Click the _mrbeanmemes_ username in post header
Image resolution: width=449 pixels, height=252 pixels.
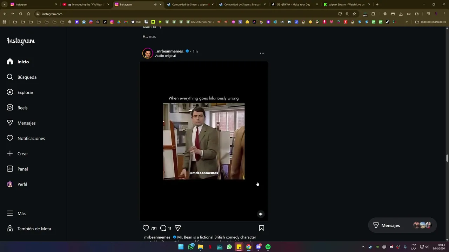(170, 51)
